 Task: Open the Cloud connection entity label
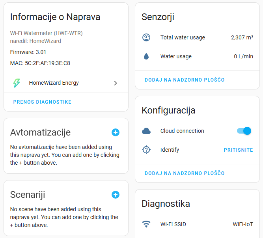(x=182, y=131)
